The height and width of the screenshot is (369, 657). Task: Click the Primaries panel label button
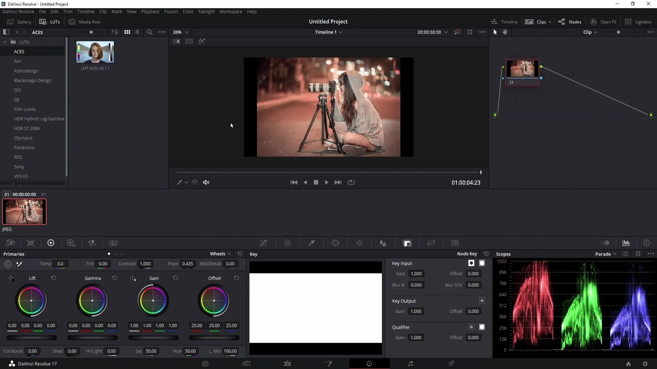coord(14,254)
